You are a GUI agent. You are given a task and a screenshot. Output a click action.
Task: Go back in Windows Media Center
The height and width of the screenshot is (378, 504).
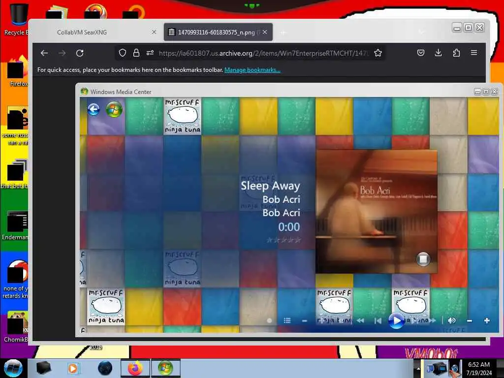[x=94, y=110]
